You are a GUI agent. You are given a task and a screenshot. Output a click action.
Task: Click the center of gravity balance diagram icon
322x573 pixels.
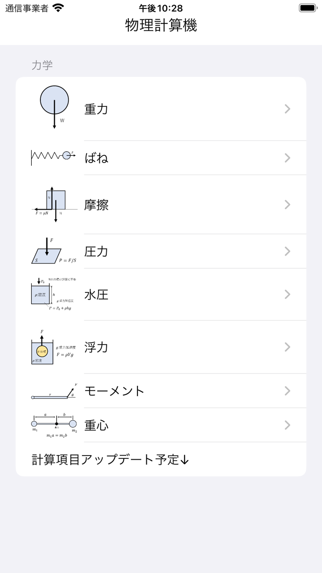pos(53,424)
